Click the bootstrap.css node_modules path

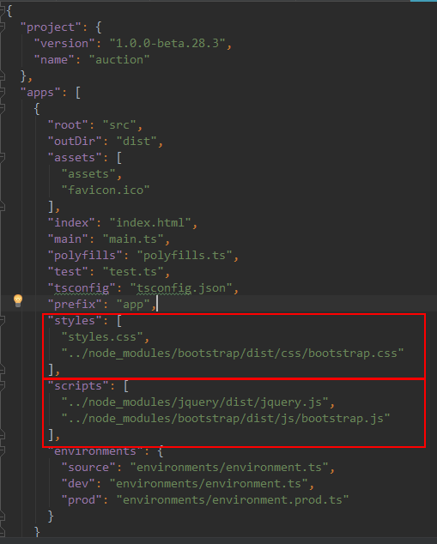pos(233,354)
